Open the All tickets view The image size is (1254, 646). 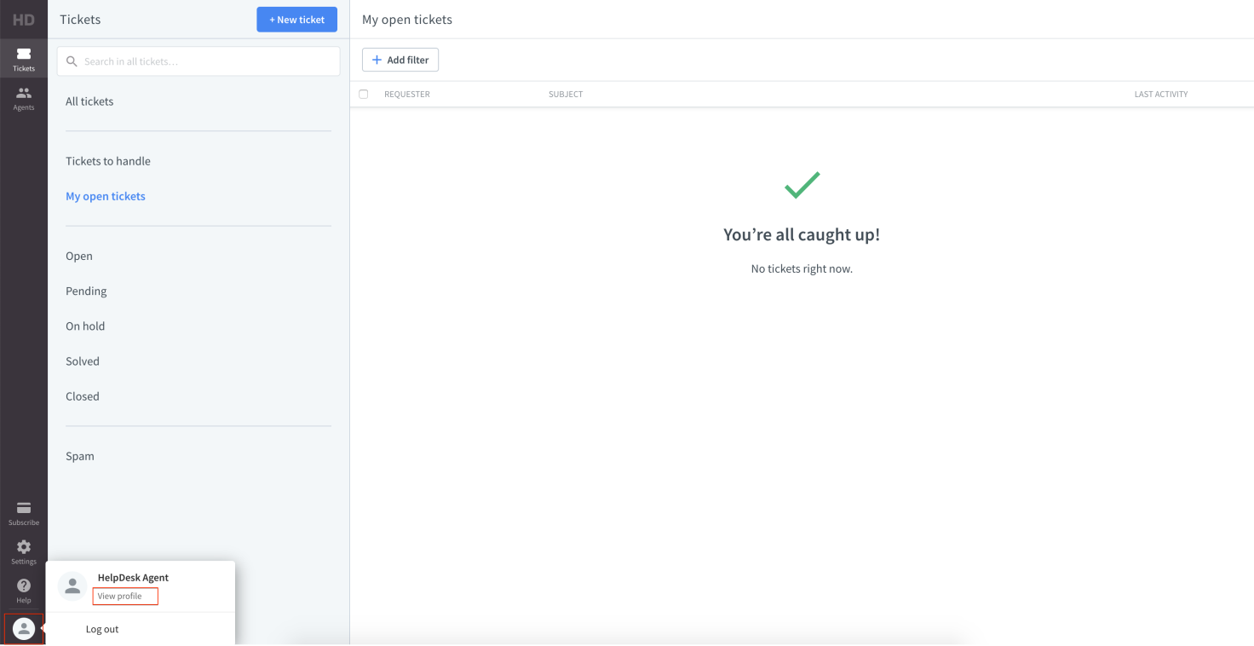pos(89,101)
